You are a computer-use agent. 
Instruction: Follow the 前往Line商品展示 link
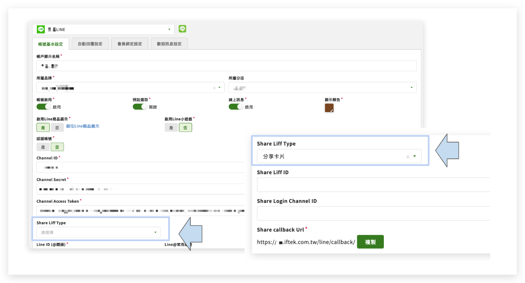[83, 126]
